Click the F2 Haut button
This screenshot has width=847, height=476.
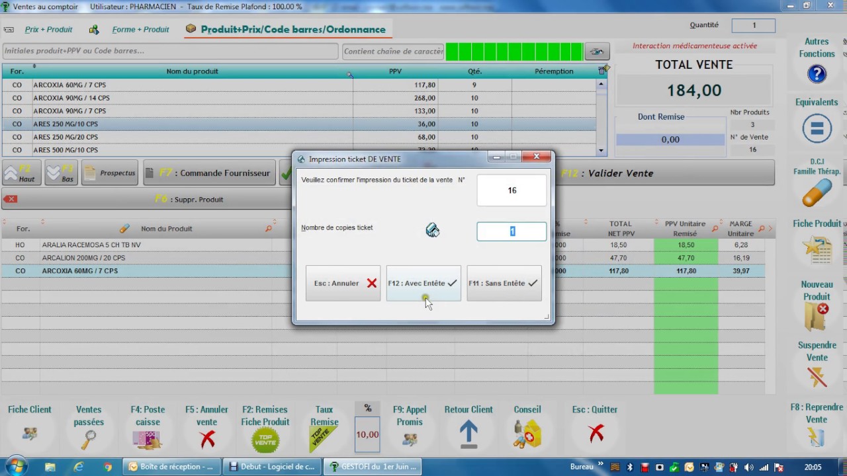[x=22, y=173]
